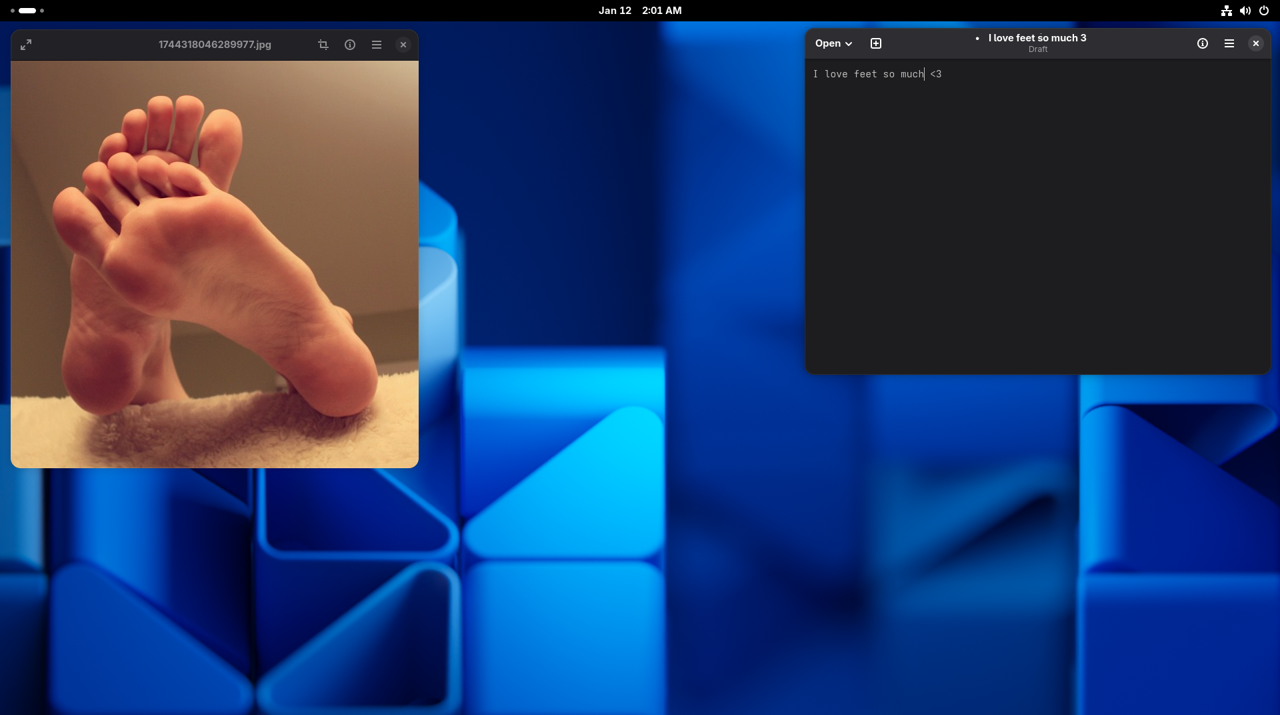Open the clock calendar showing Jan 12
1280x715 pixels.
click(640, 11)
